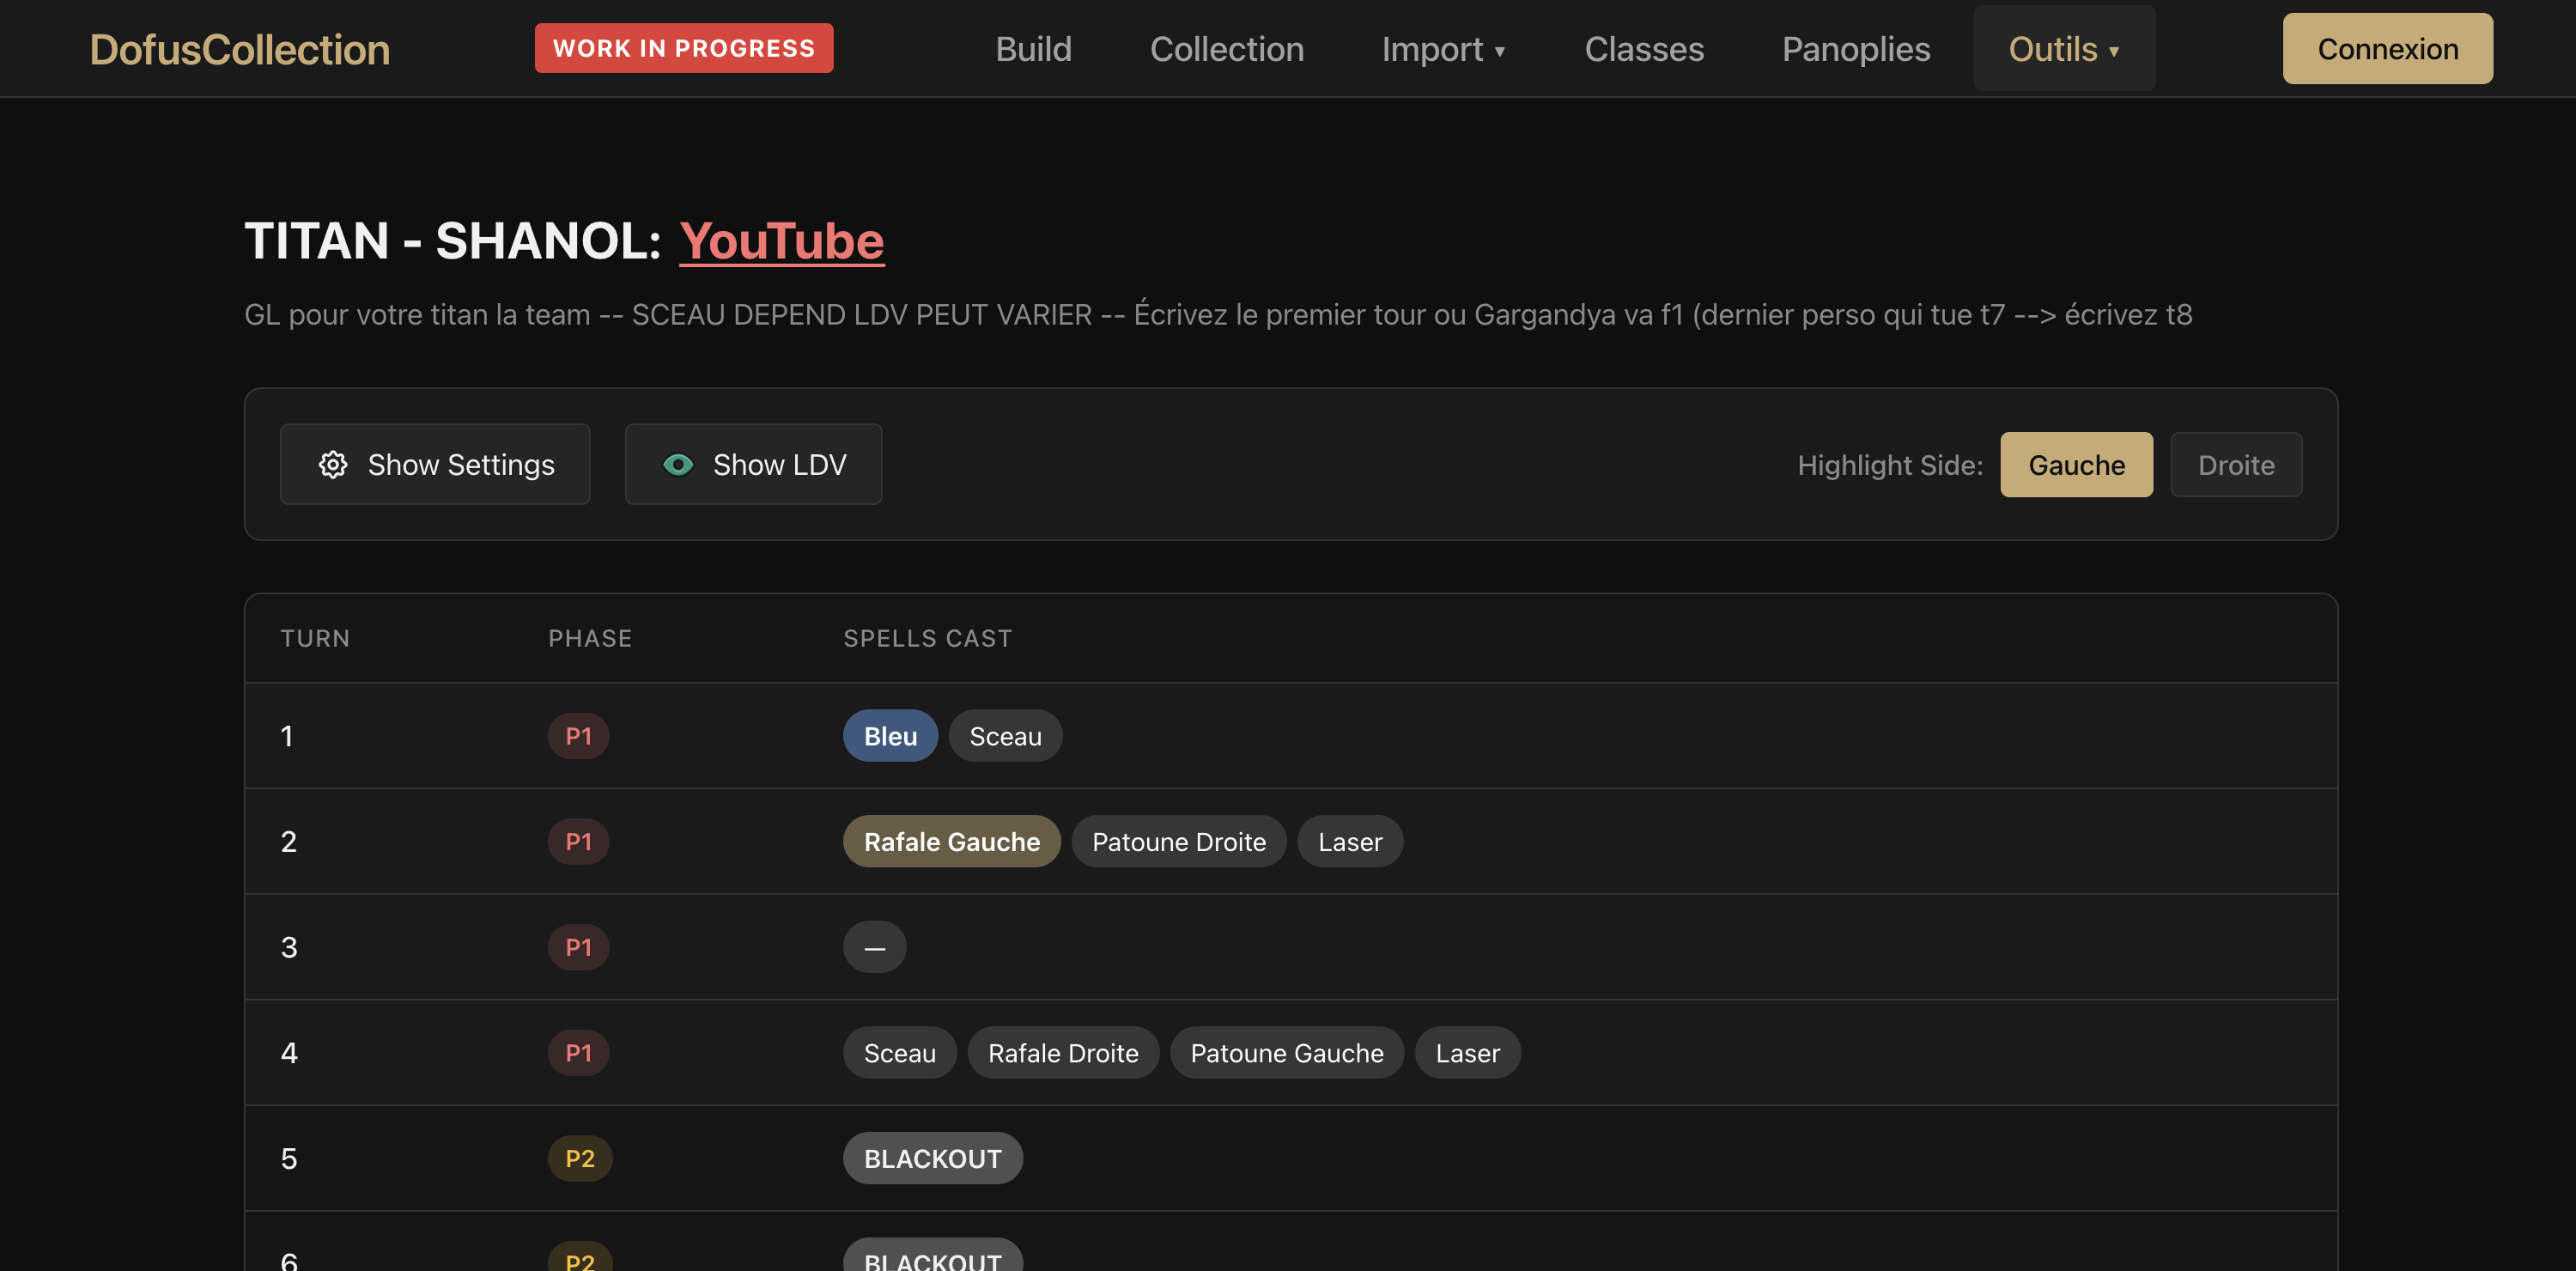The width and height of the screenshot is (2576, 1271).
Task: Click the green eye icon for Show LDV
Action: coord(678,464)
